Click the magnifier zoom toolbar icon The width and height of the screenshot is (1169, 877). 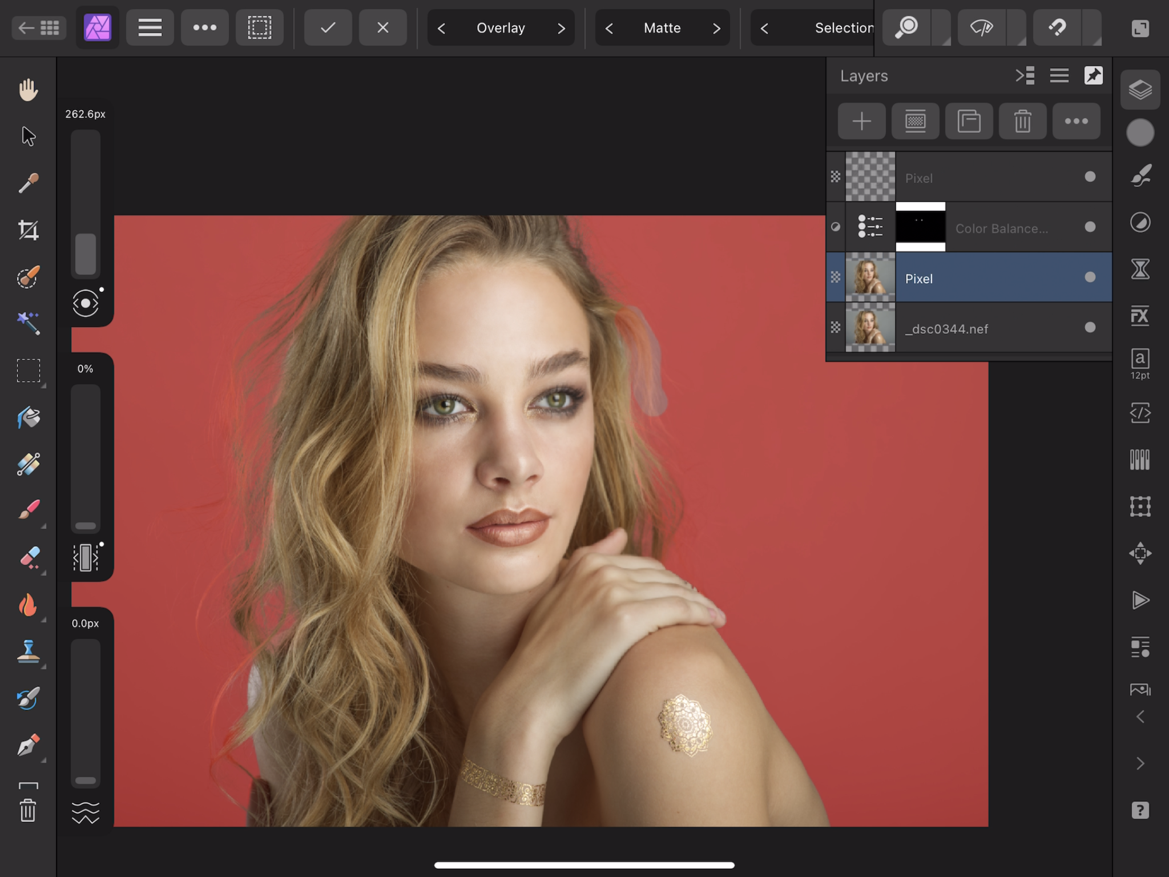coord(906,27)
